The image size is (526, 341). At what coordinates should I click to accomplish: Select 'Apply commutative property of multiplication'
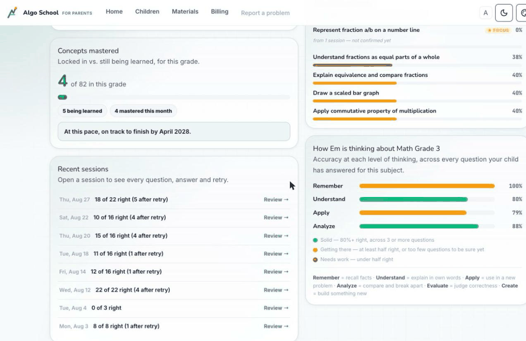[x=375, y=111]
